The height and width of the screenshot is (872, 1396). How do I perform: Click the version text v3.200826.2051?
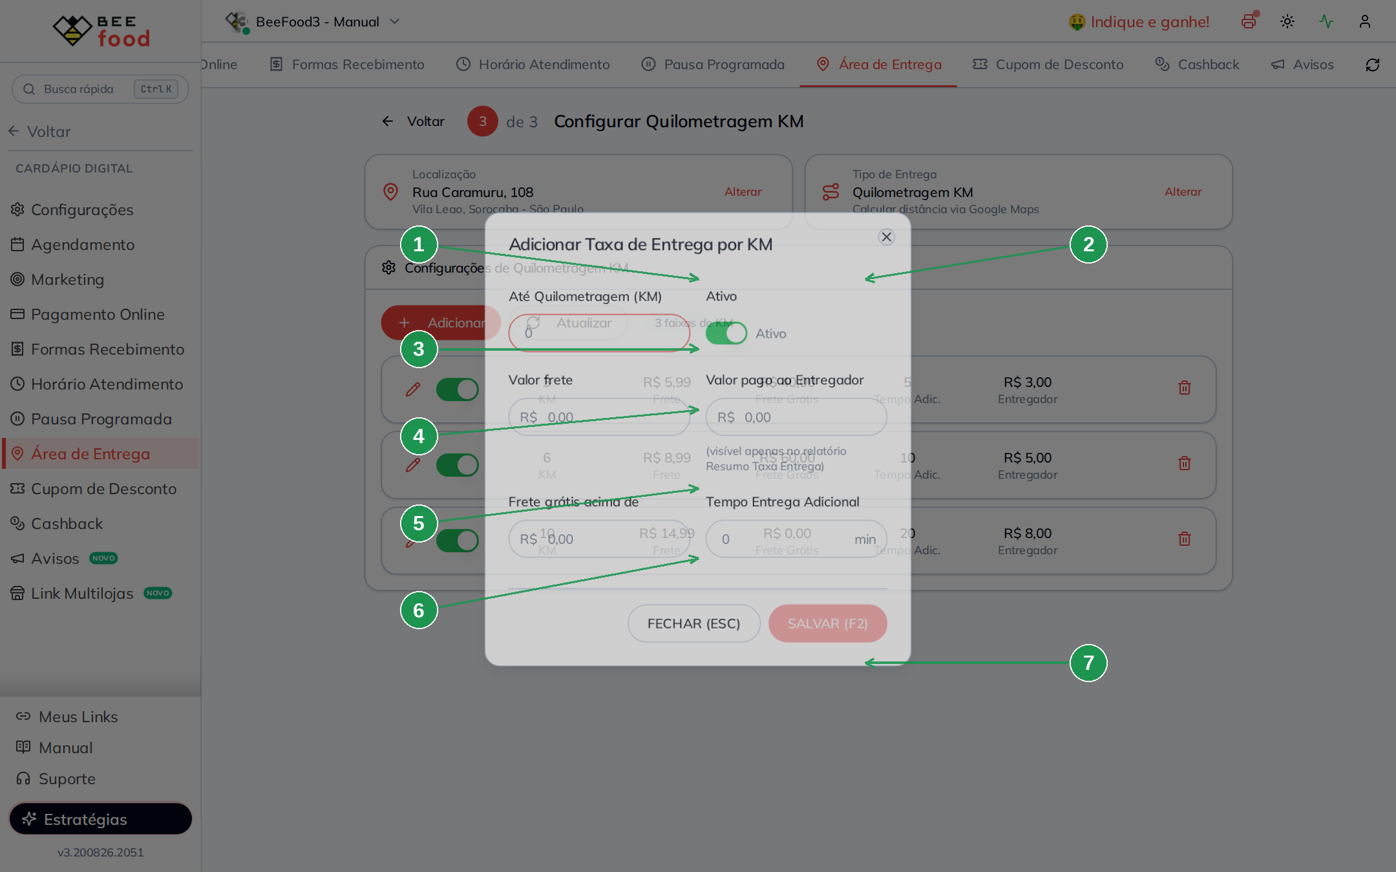(100, 852)
